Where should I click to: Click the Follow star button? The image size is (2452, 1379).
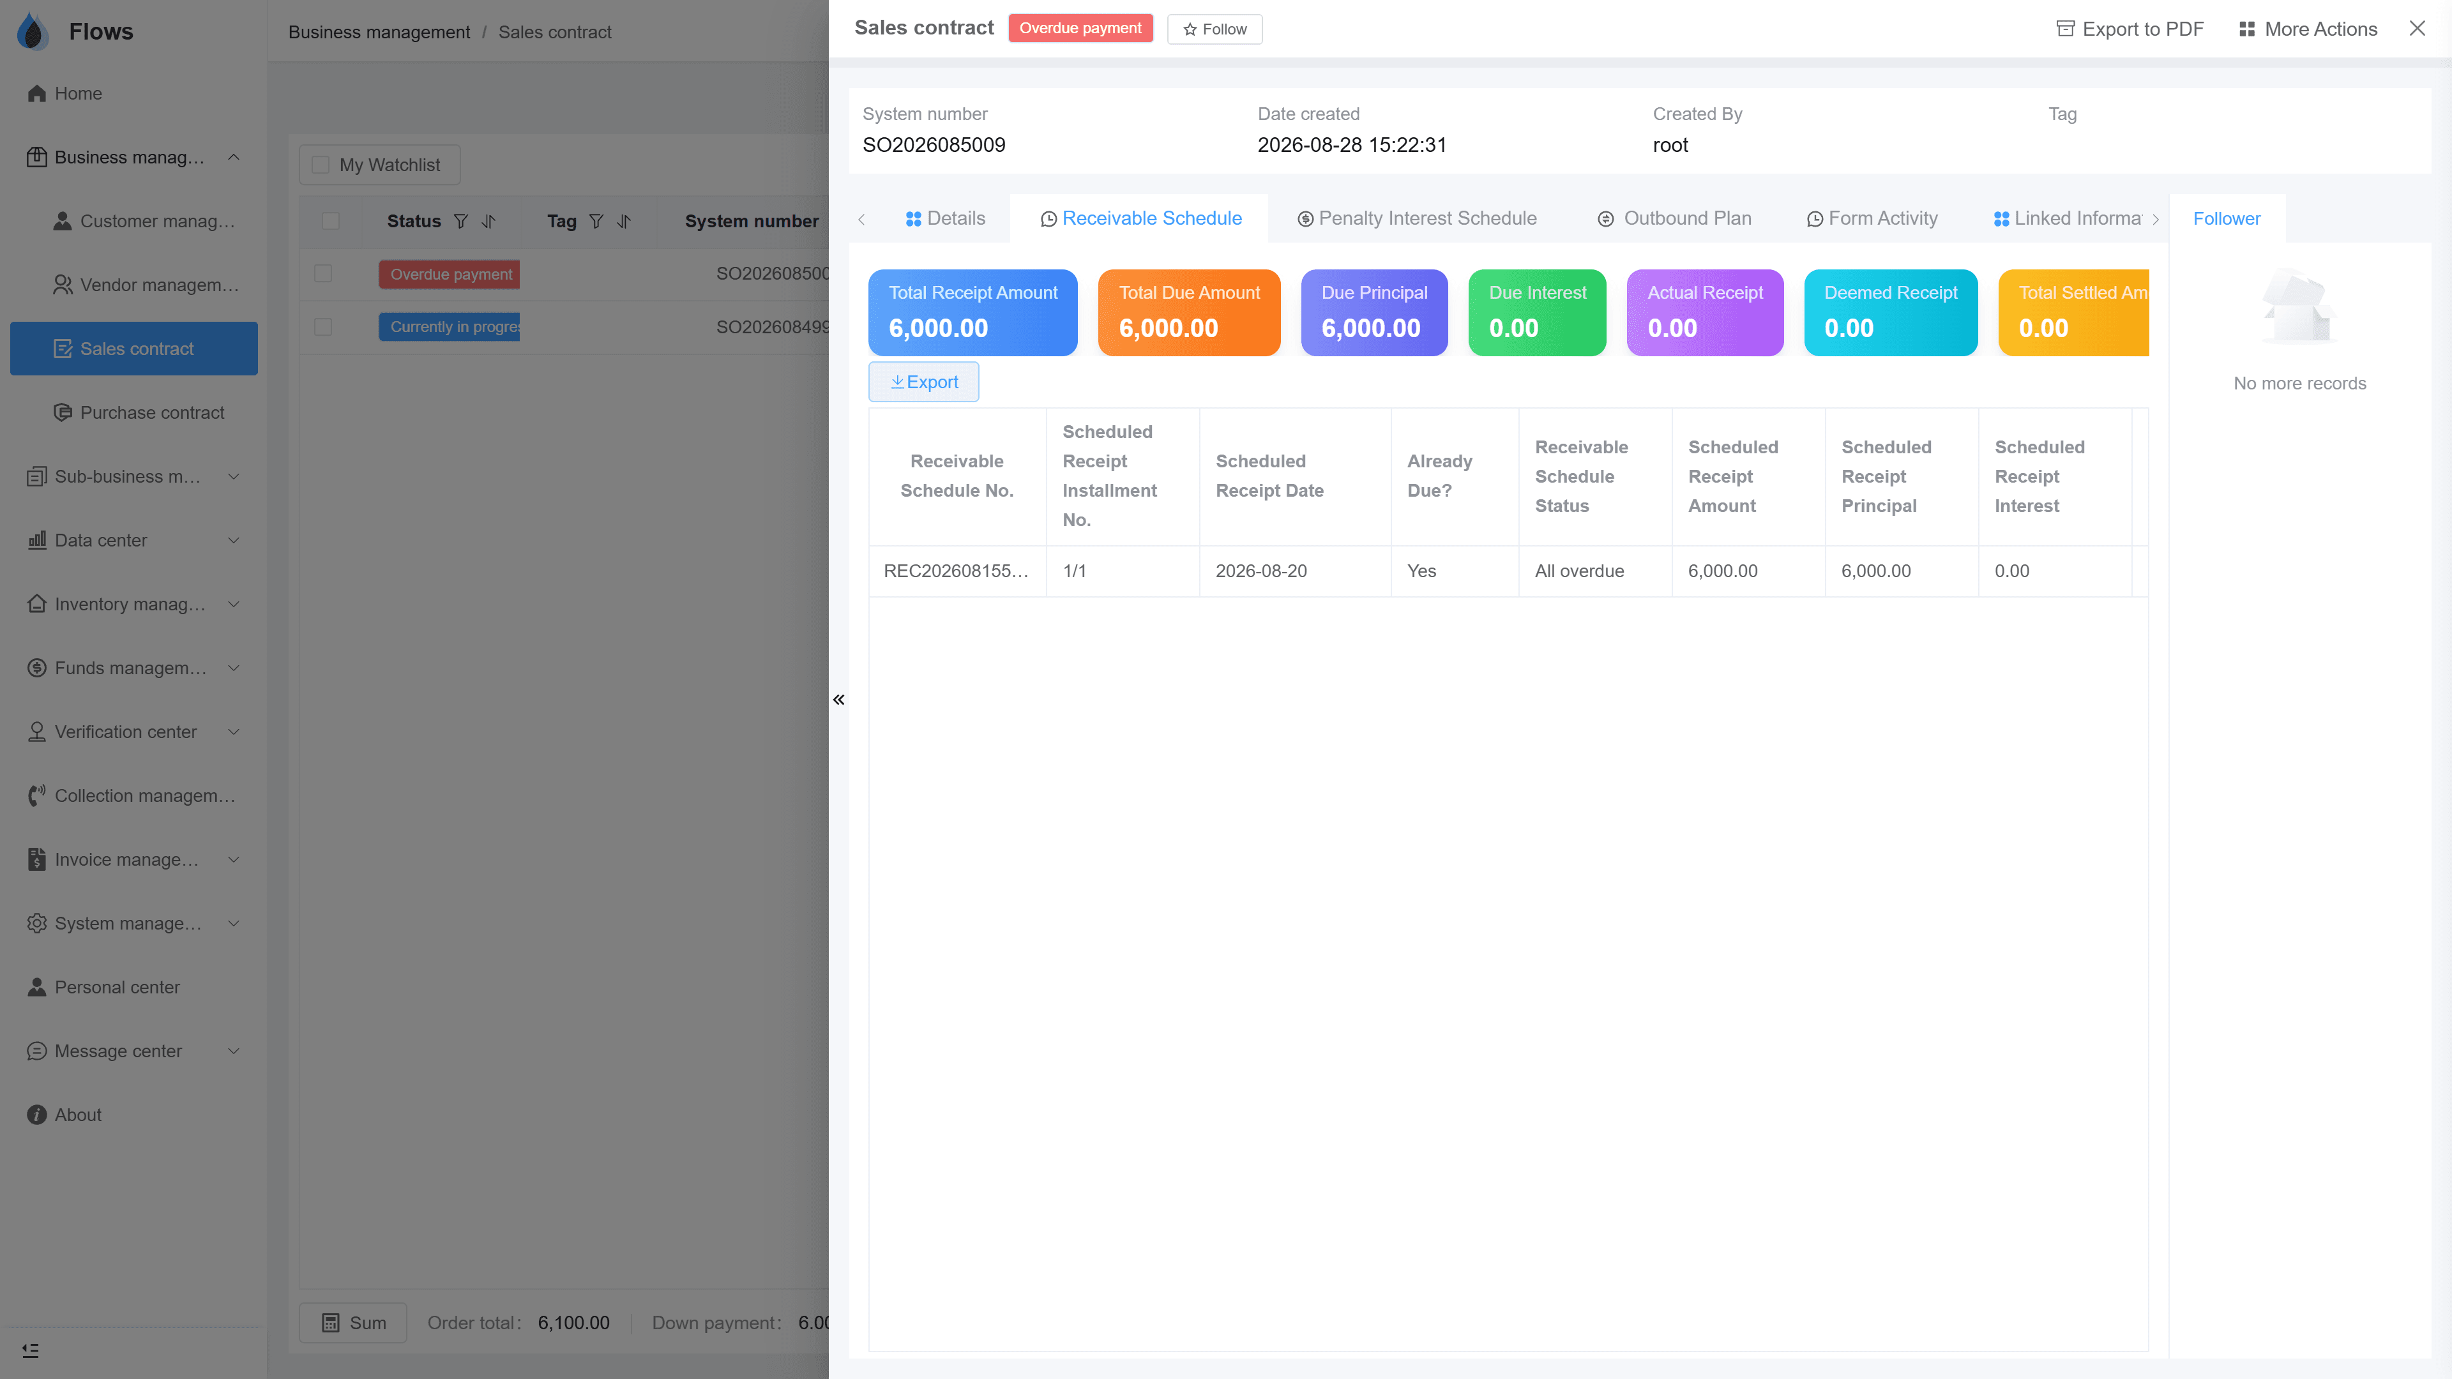1215,29
